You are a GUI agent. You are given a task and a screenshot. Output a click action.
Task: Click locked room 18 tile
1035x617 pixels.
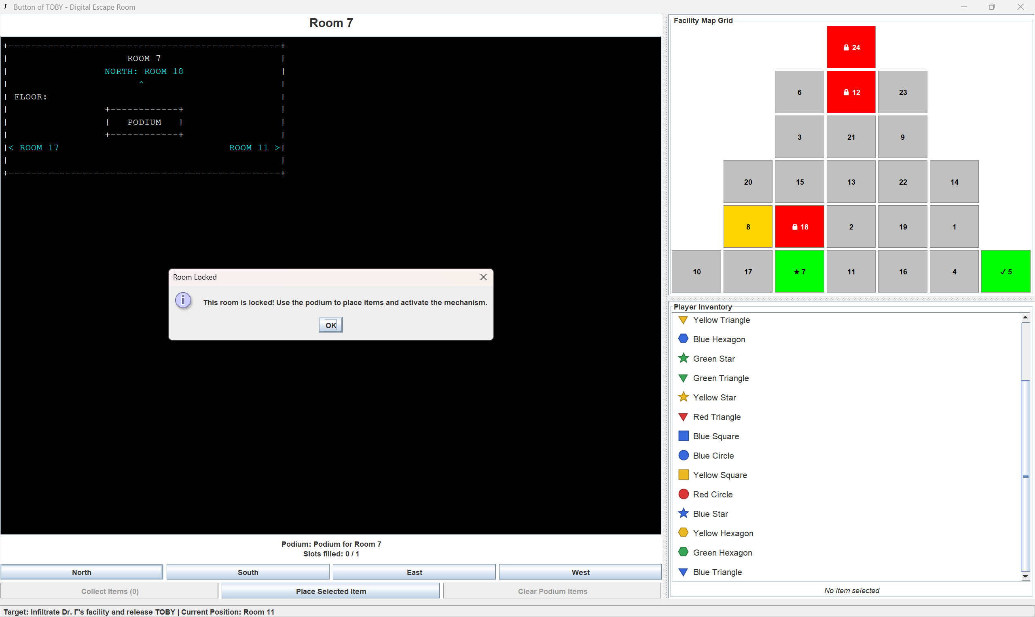point(799,227)
